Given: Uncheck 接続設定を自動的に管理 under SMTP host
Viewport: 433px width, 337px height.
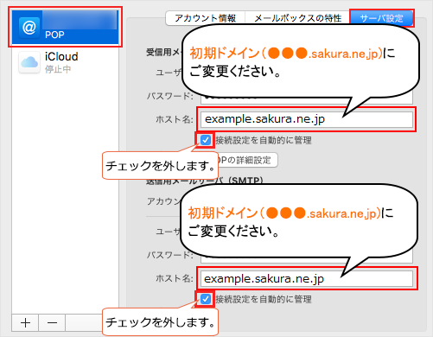Looking at the screenshot, I should click(x=206, y=299).
